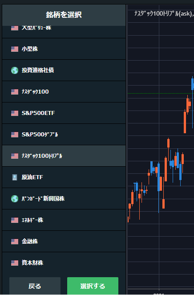Click the 銘柄を選択 panel header
Viewport: 194px width, 295px height.
pyautogui.click(x=64, y=15)
